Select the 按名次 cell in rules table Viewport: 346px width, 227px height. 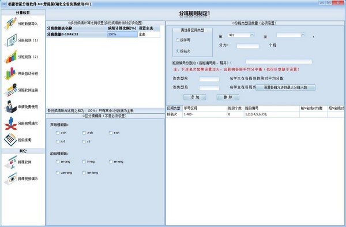tap(174, 114)
